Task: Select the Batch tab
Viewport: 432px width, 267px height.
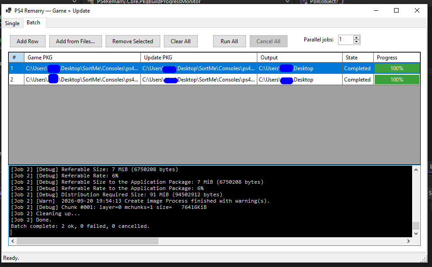Action: coord(33,23)
